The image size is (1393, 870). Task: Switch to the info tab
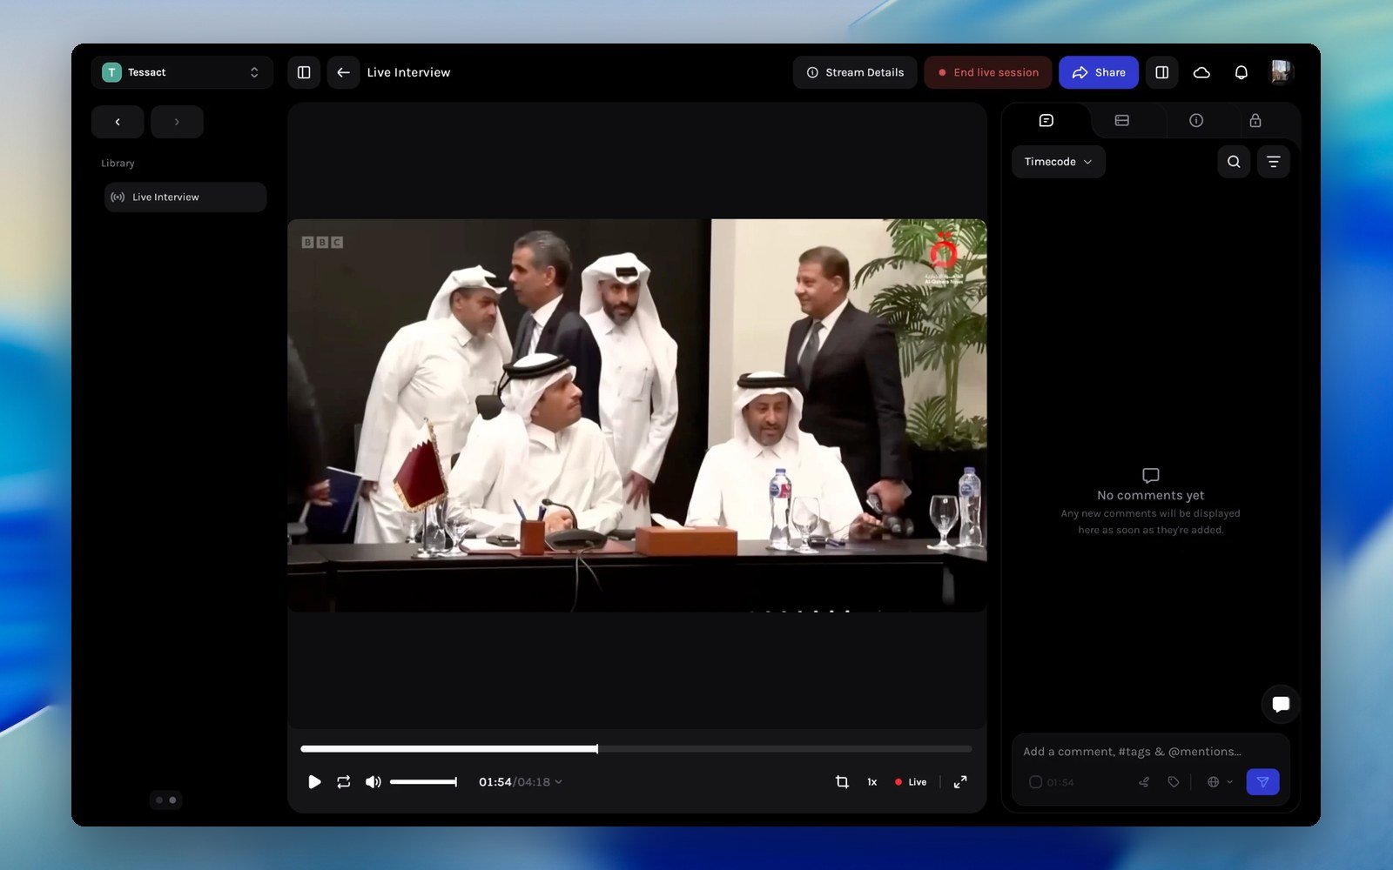[x=1196, y=121]
